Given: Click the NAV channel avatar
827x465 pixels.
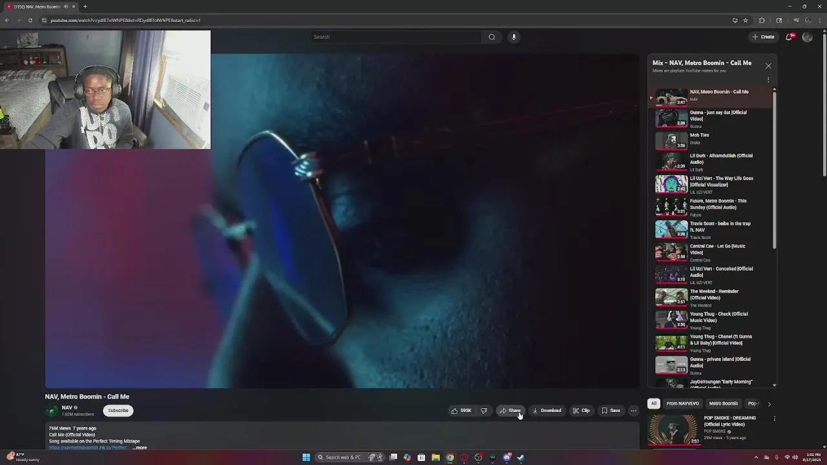Looking at the screenshot, I should pyautogui.click(x=52, y=411).
